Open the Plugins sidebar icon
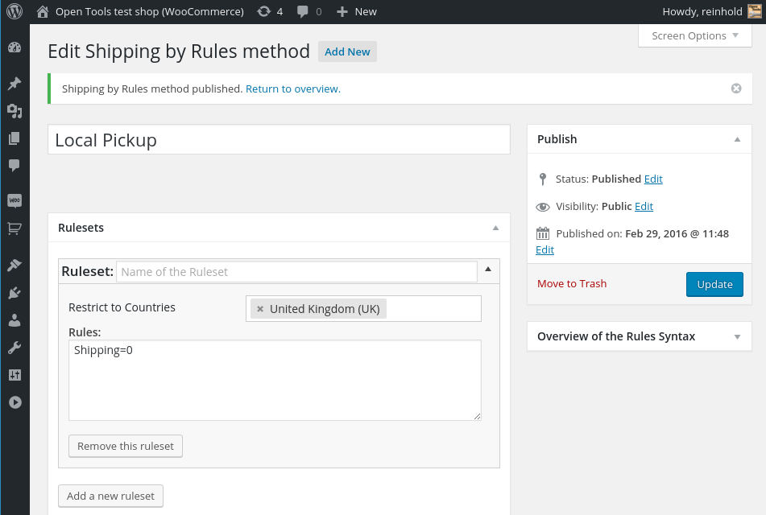Screen dimensions: 766x515 pos(14,293)
